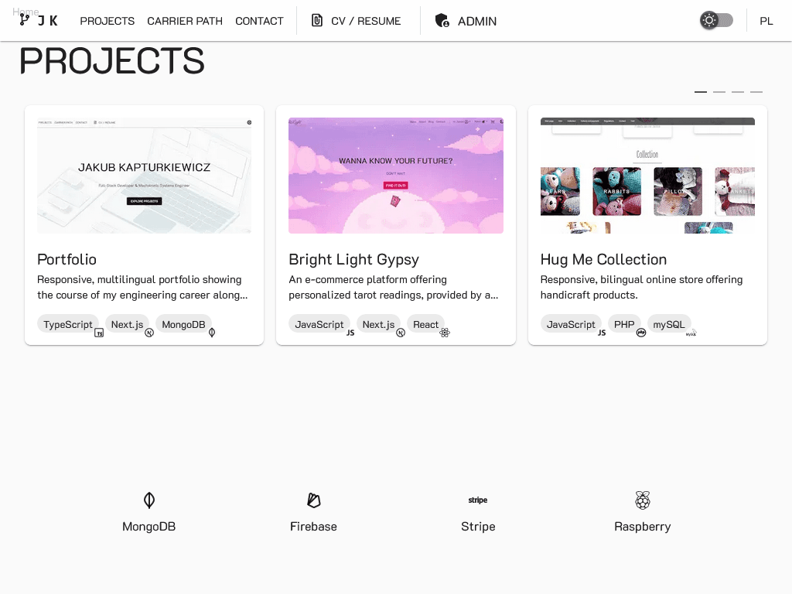The image size is (792, 594).
Task: Click the Next.js tag on Portfolio card
Action: 127,324
